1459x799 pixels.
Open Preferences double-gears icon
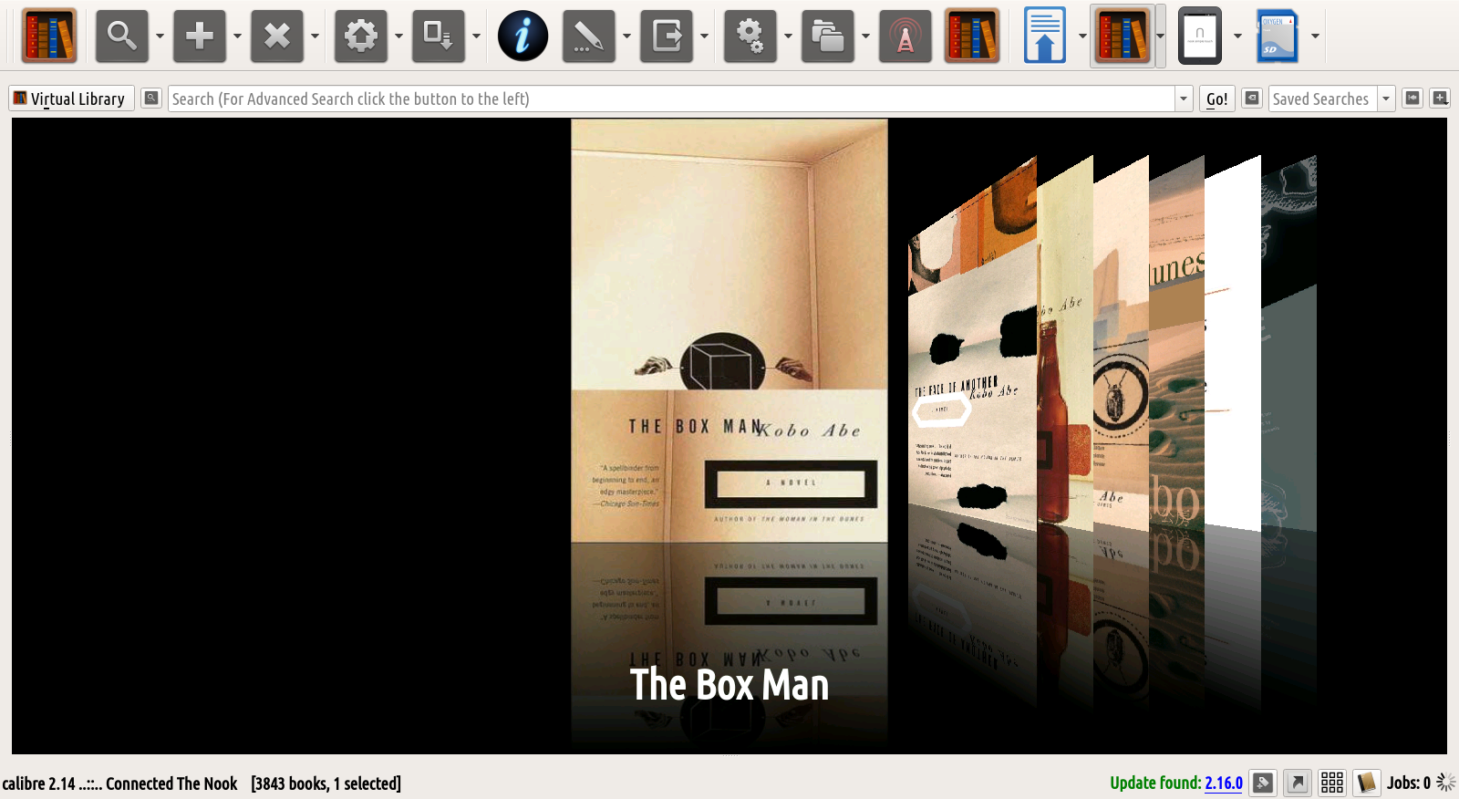[750, 36]
